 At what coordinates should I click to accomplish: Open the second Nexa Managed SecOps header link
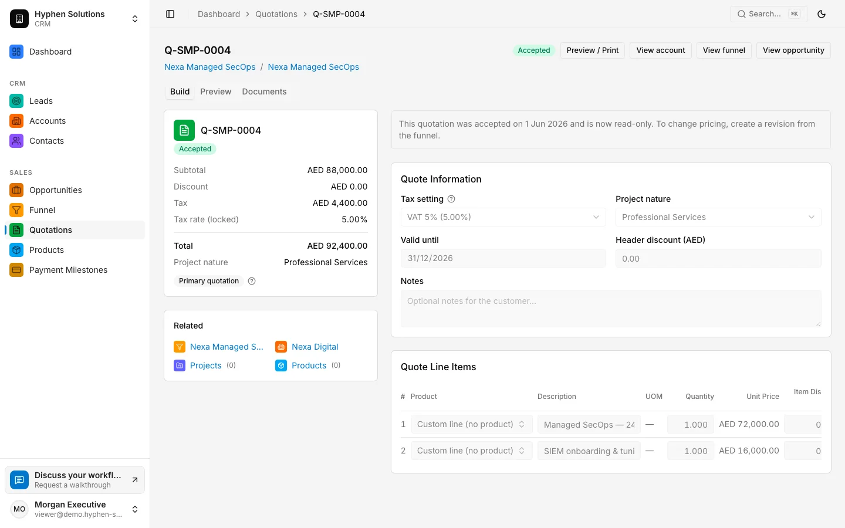[313, 67]
